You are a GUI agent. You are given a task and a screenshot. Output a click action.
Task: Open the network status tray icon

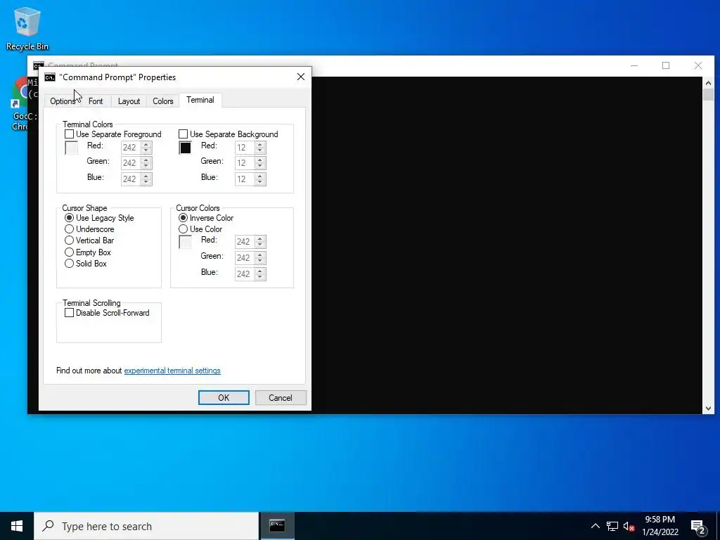pos(612,526)
